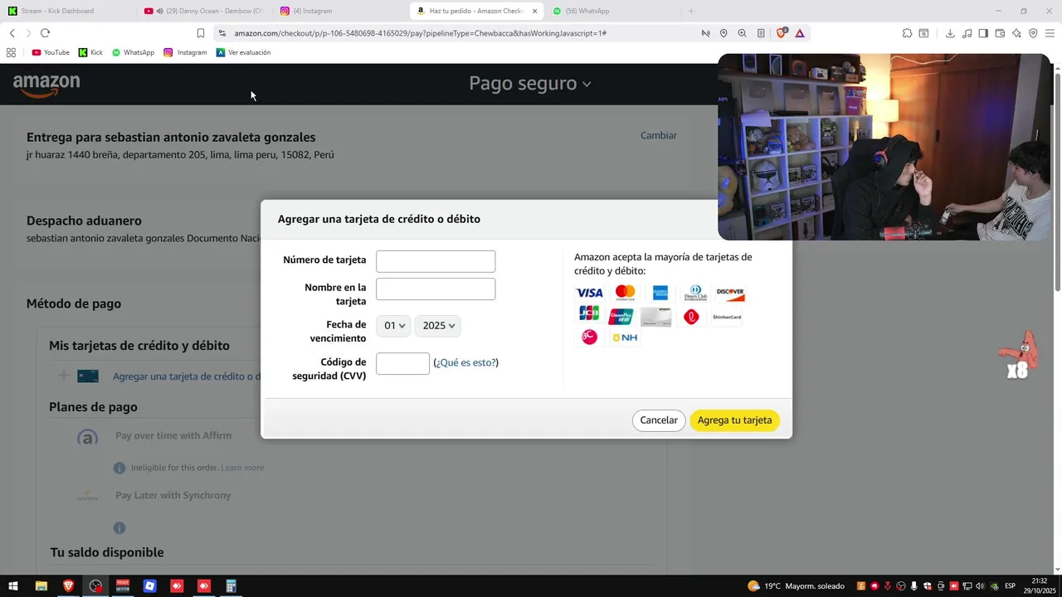This screenshot has height=597, width=1062.
Task: Click the CVV security code field
Action: [402, 363]
